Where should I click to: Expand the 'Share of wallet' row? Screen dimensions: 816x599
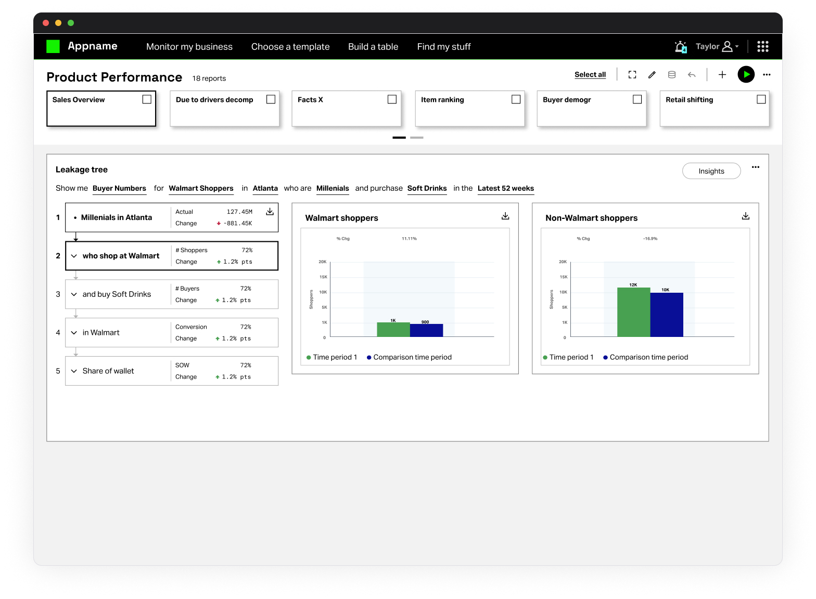tap(74, 371)
